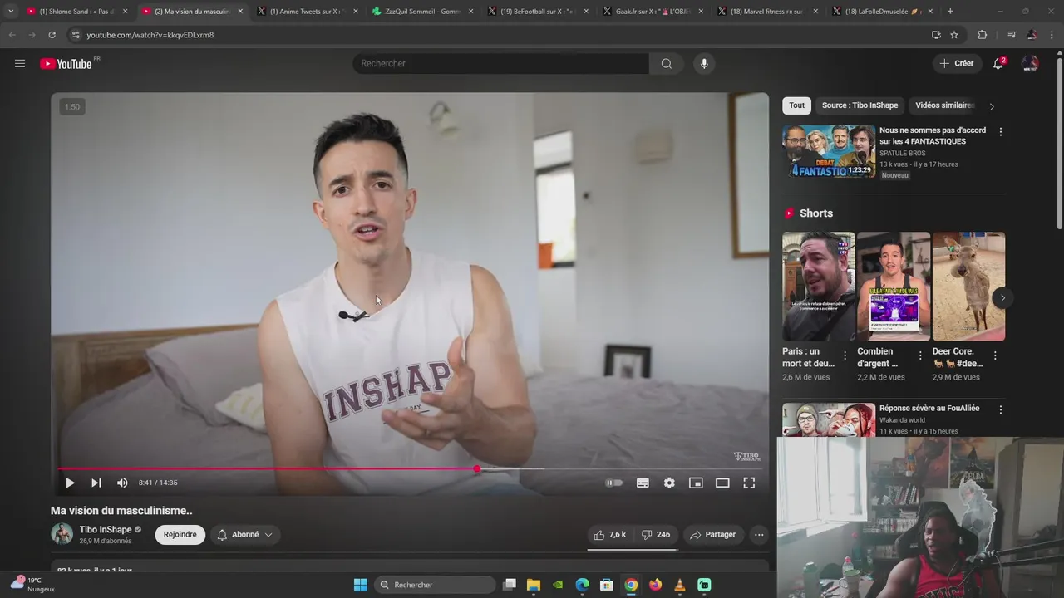Open options for the Combien d'argent Short

[x=920, y=355]
